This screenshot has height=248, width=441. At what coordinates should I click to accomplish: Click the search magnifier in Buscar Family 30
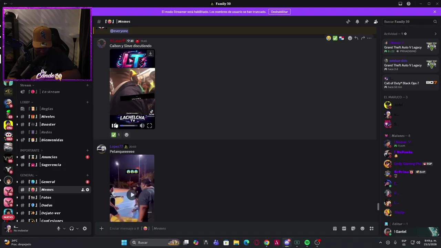435,21
